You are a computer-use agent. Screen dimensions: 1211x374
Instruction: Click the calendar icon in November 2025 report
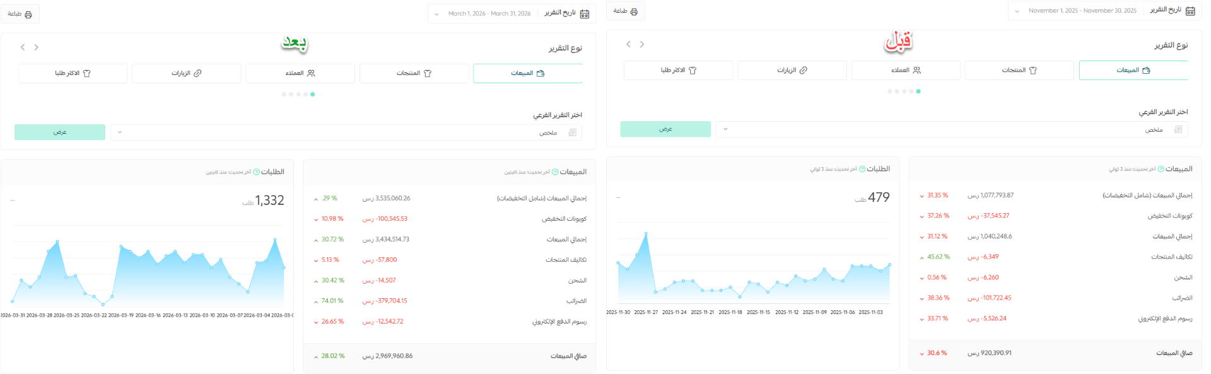tap(1190, 11)
